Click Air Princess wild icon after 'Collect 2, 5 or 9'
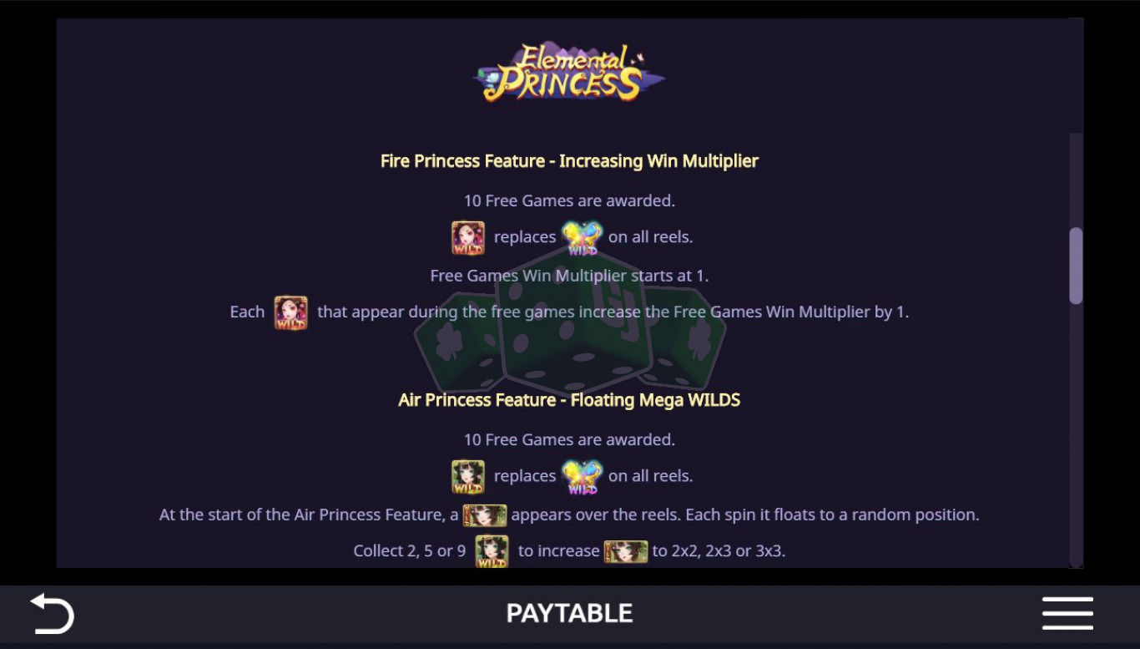This screenshot has width=1140, height=649. click(492, 551)
